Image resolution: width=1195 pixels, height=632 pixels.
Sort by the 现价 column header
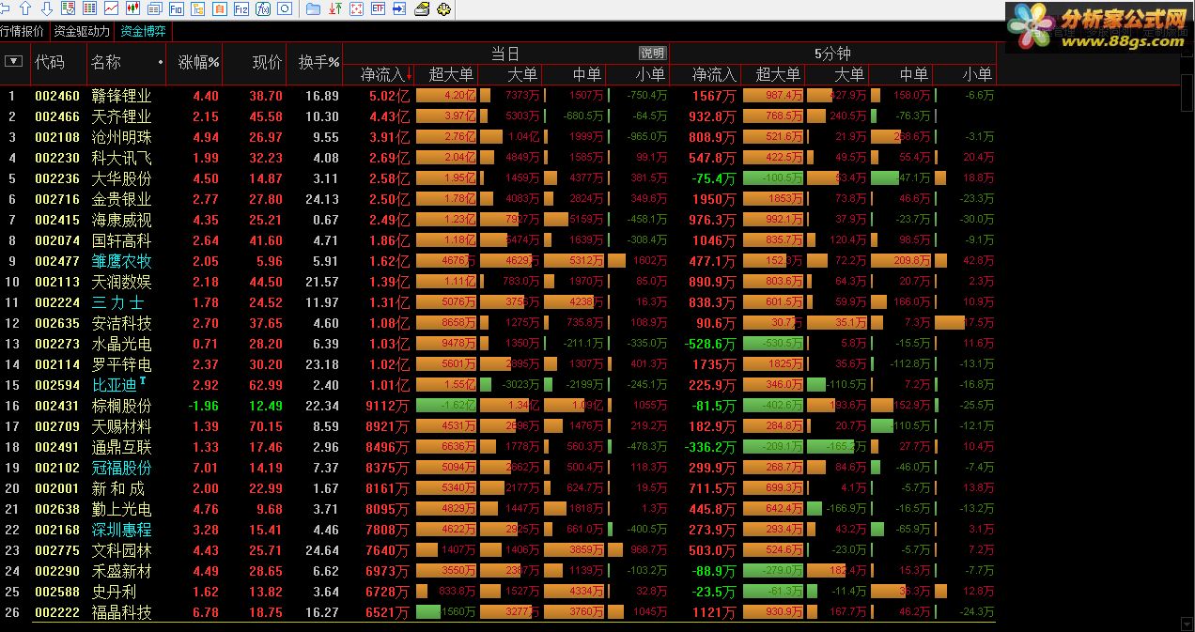(267, 62)
